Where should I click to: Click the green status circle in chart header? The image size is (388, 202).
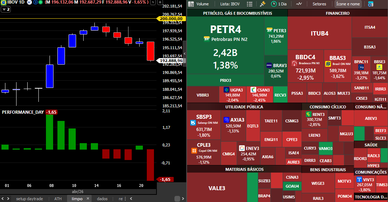pos(41,2)
